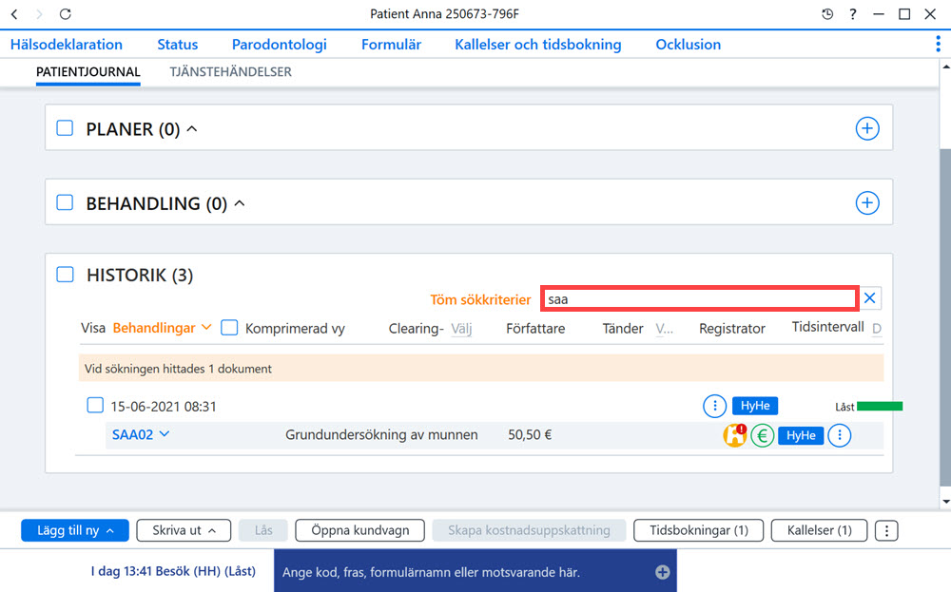
Task: Open the Clearing Välj dropdown
Action: click(461, 329)
